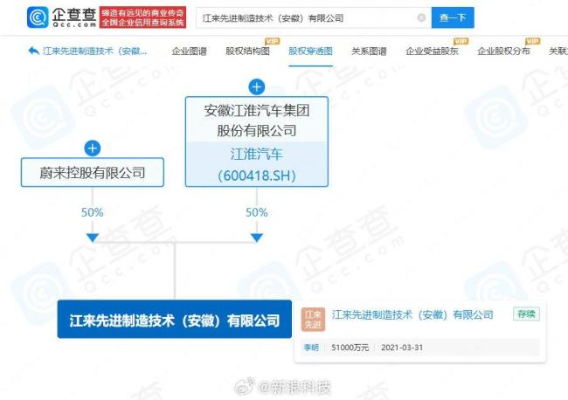The width and height of the screenshot is (568, 400).
Task: Click the blue 江来先进制造技术（安徽）有限公司 root node
Action: 174,320
